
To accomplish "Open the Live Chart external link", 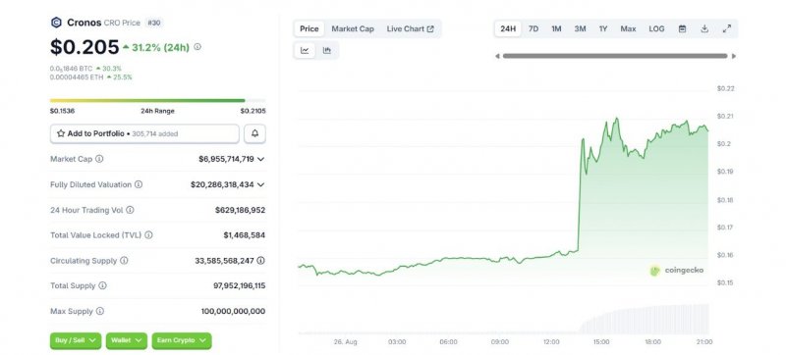I will 410,29.
